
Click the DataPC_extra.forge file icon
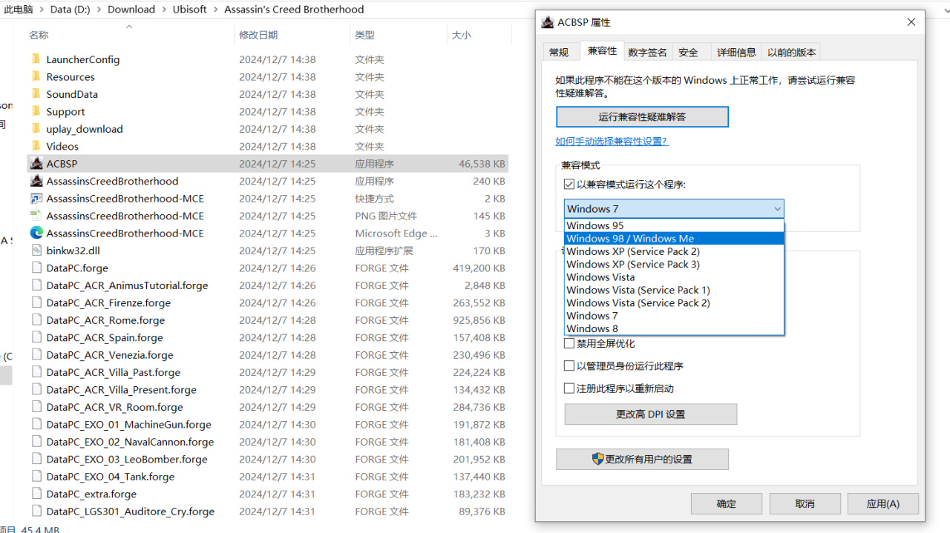(x=36, y=494)
